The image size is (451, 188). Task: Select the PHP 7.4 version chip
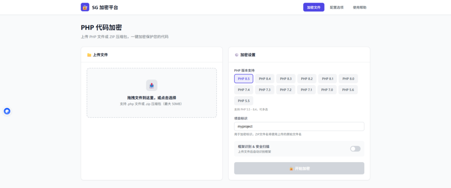(x=244, y=90)
